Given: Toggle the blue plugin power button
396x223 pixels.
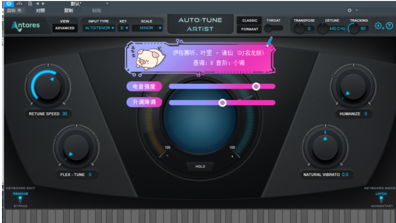Looking at the screenshot, I should coord(9,3).
